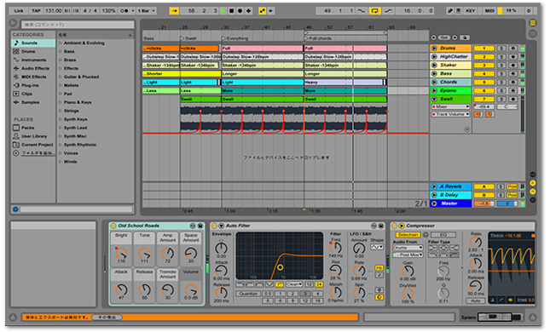Toggle the Drums track activator 1
Viewport: 550px width, 332px height.
pos(483,49)
